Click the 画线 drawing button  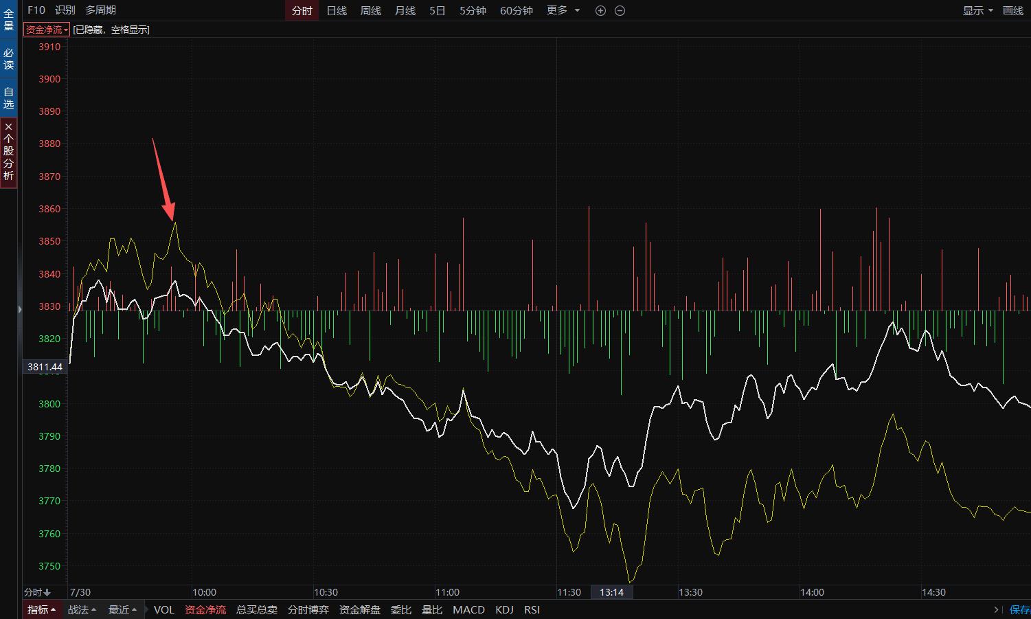point(1013,10)
